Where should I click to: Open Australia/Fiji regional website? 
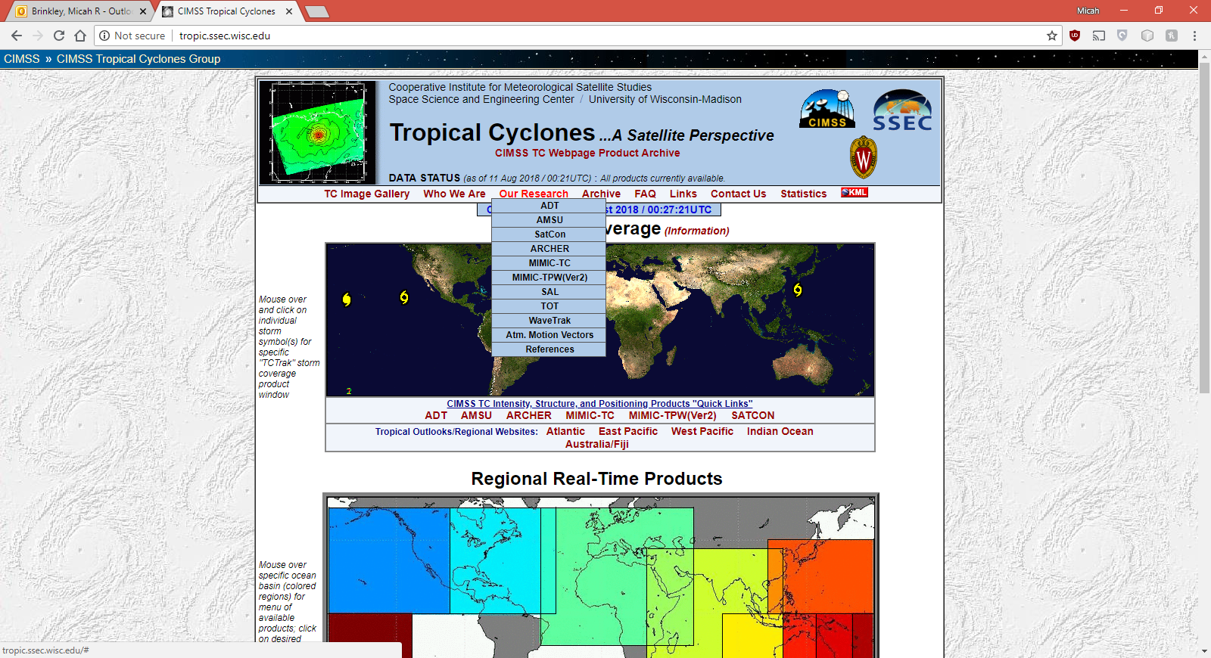pyautogui.click(x=597, y=444)
